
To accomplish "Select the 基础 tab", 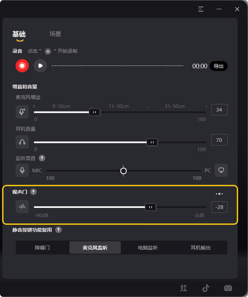I will coord(19,34).
